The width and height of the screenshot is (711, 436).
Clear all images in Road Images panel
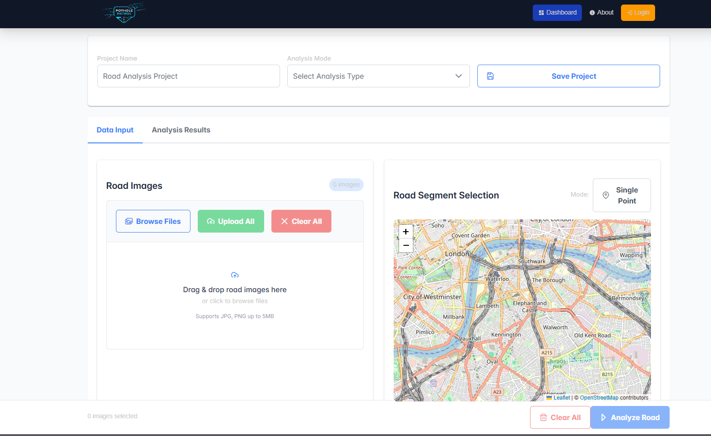301,221
